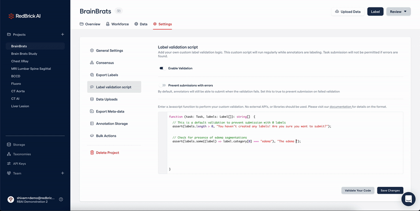Expand the Review dropdown button
420x211 pixels.
pos(398,11)
